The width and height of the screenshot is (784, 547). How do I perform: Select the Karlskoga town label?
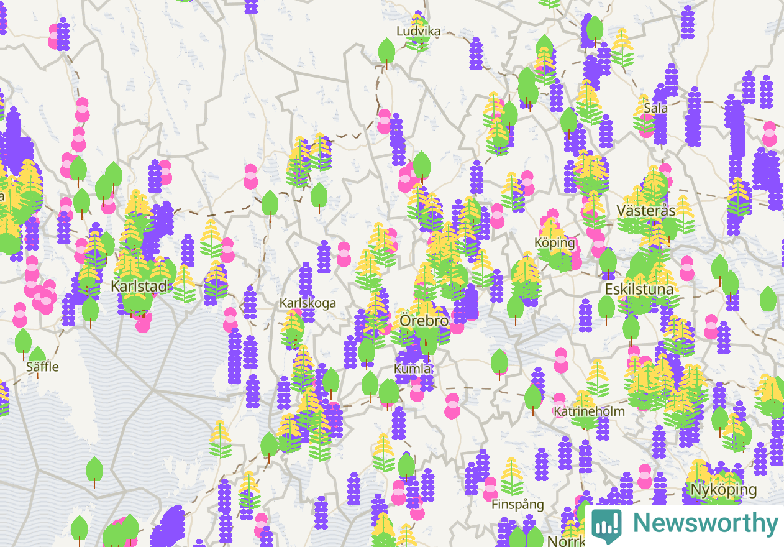tap(308, 303)
